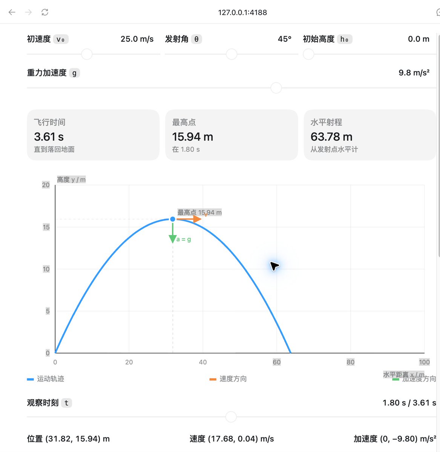The image size is (440, 452).
Task: Click the 发射角 θ slider handle
Action: [231, 54]
